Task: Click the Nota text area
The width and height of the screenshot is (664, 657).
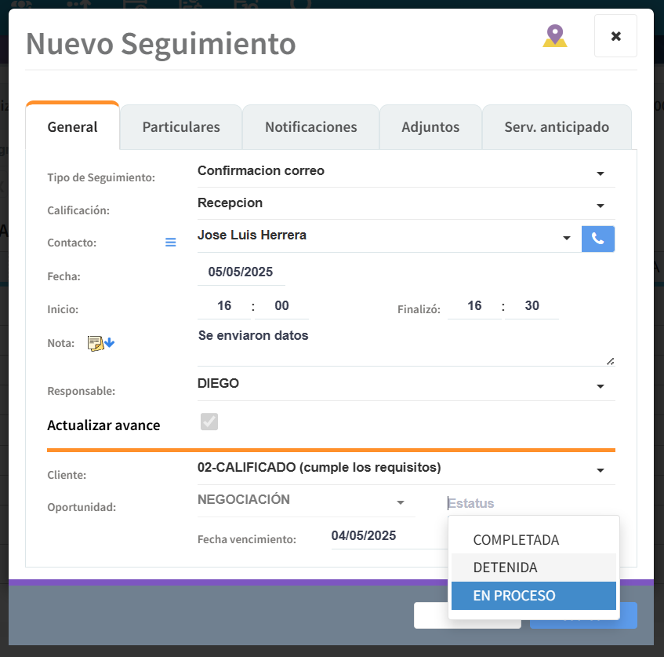Action: pyautogui.click(x=404, y=345)
